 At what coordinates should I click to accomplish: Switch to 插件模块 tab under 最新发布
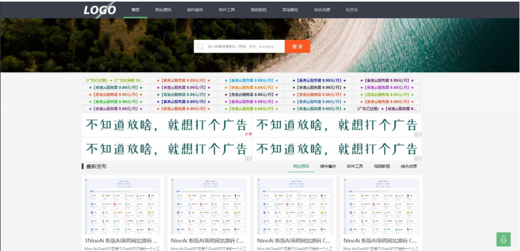pos(328,166)
